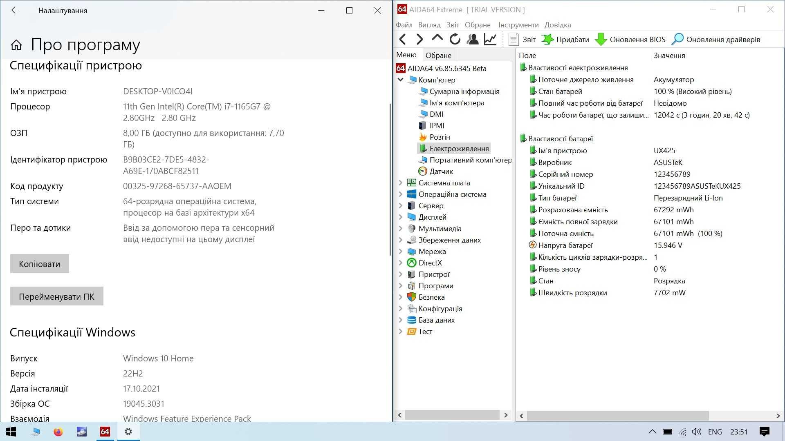
Task: Click the AIDA64 tree pane horizontal scrollbar
Action: pos(452,415)
